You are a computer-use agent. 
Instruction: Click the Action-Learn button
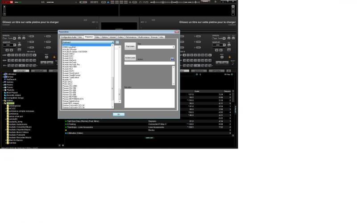point(130,58)
